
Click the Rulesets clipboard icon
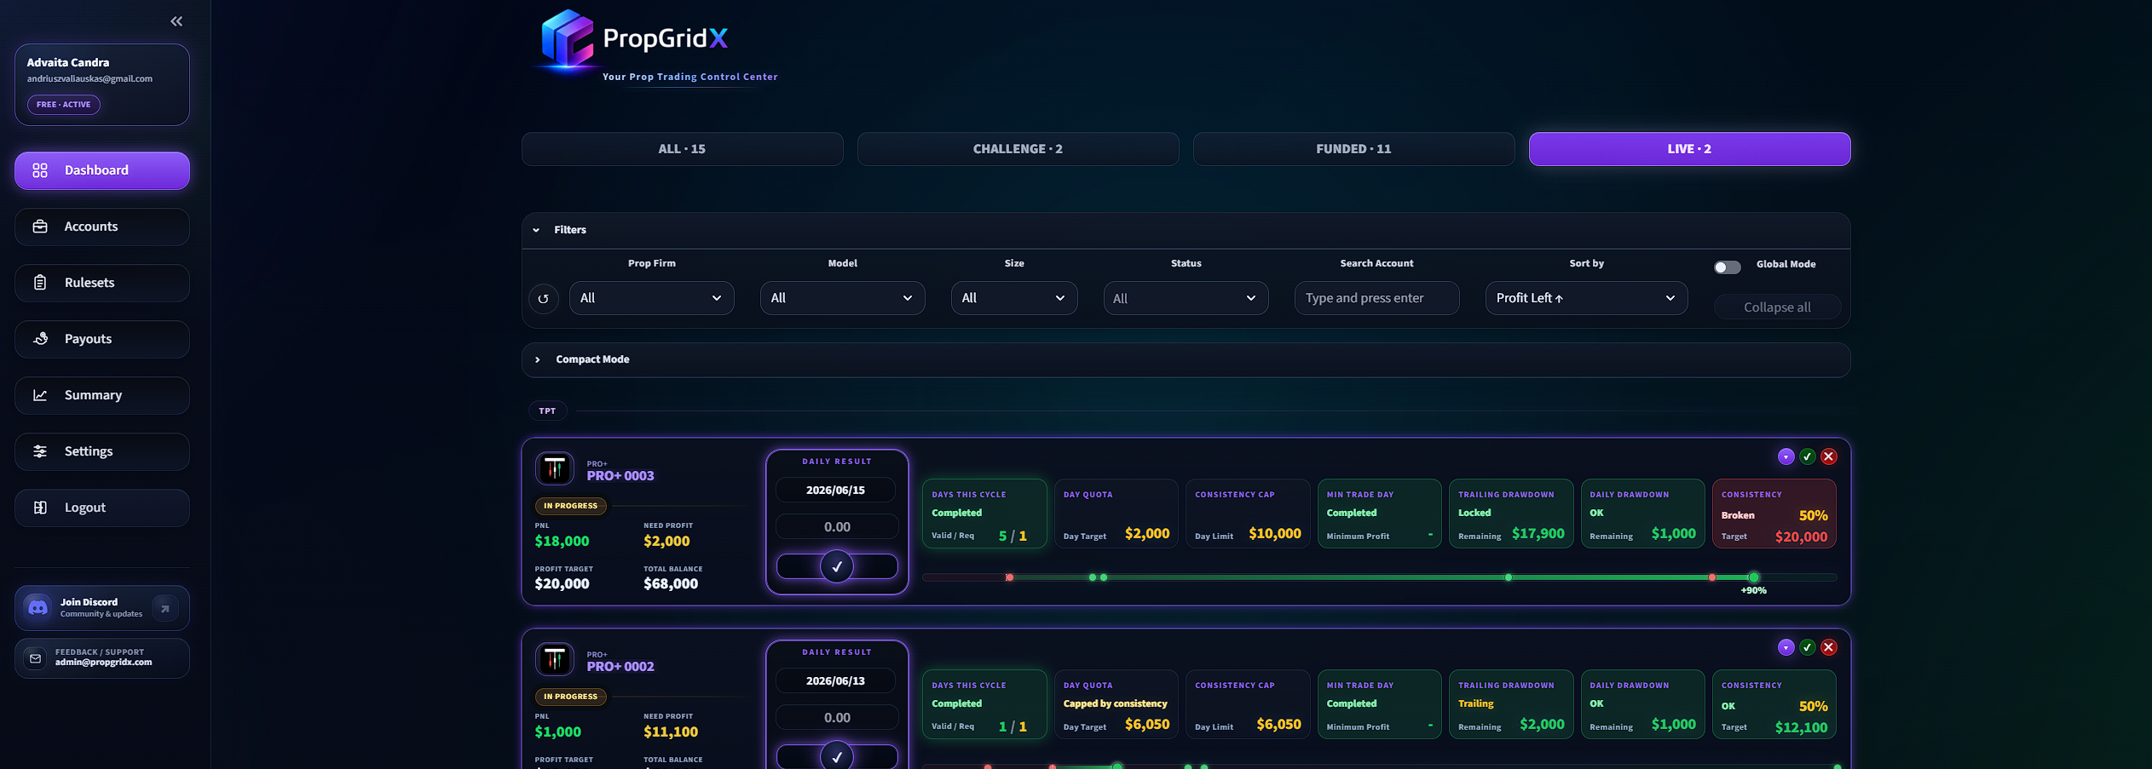click(40, 283)
